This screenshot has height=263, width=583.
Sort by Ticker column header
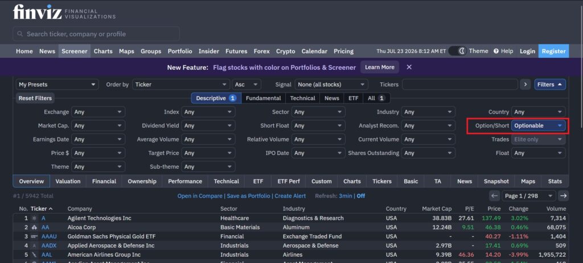[x=42, y=208]
